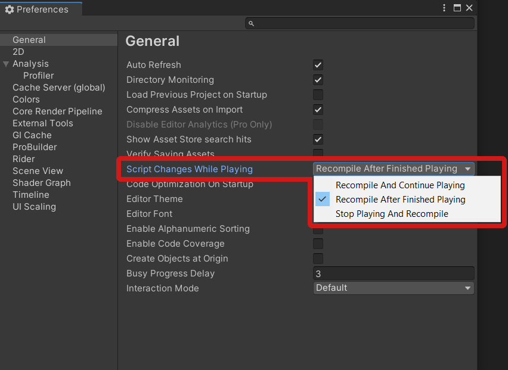Open Timeline preferences
This screenshot has width=508, height=370.
pos(31,195)
